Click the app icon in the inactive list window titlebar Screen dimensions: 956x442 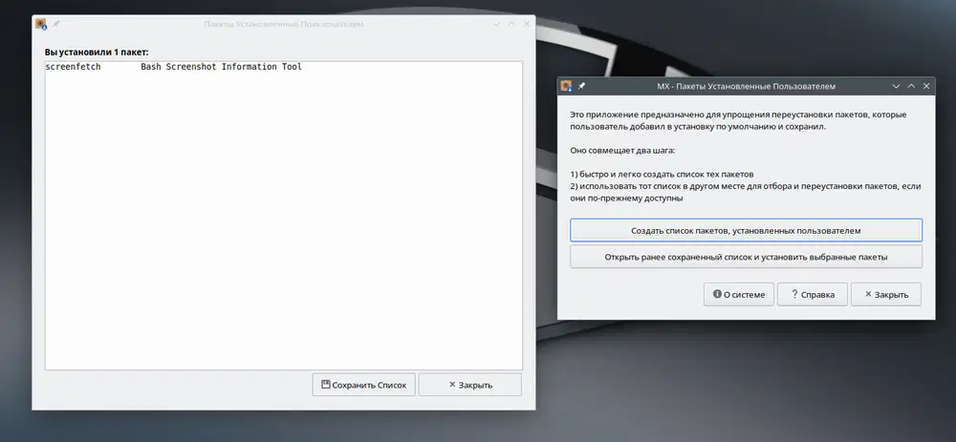(x=41, y=24)
